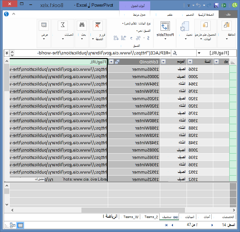Go to previous record arrow near 47 count
The height and width of the screenshot is (232, 240).
click(172, 225)
